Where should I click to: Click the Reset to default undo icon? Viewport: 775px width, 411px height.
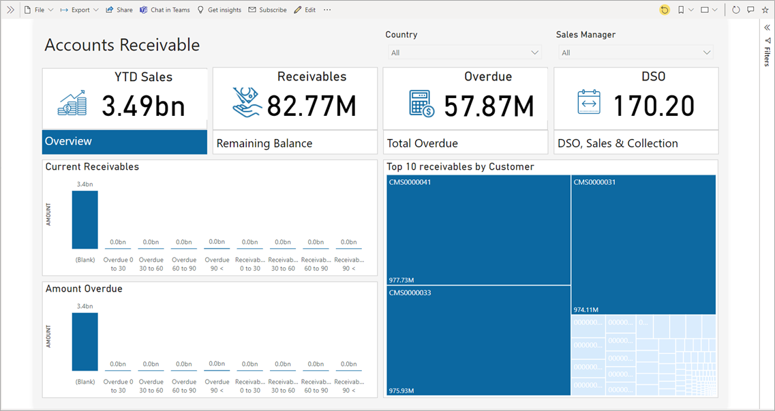click(x=665, y=10)
